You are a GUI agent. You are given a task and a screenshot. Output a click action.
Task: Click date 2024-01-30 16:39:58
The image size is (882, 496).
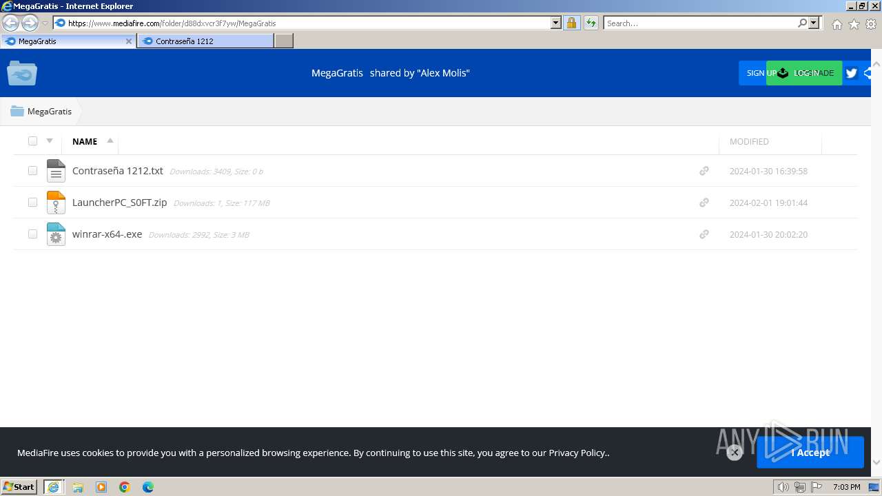pos(768,171)
